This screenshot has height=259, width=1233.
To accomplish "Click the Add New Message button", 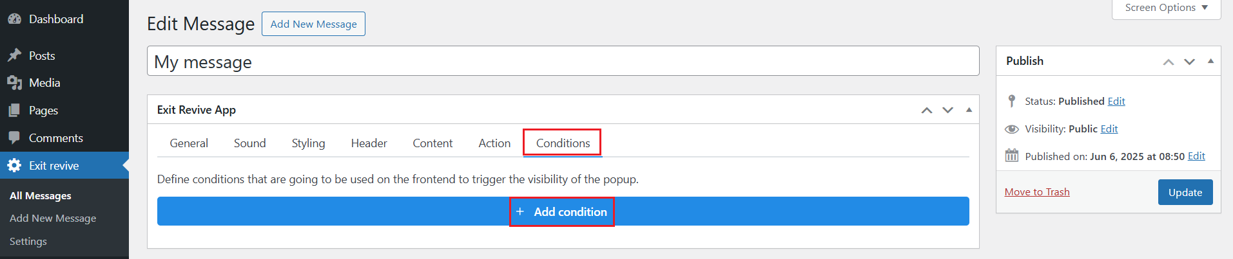I will [313, 24].
